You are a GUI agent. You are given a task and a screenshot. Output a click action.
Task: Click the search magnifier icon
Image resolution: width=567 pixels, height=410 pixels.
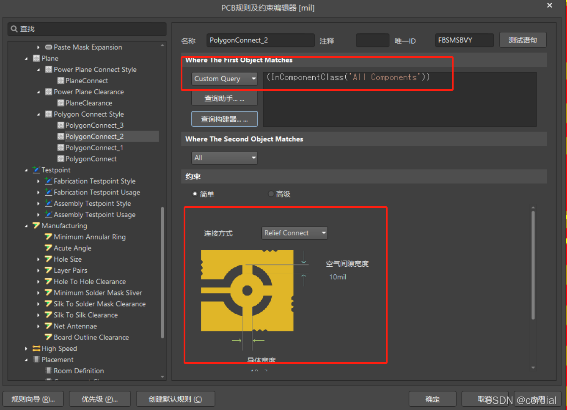click(x=14, y=29)
